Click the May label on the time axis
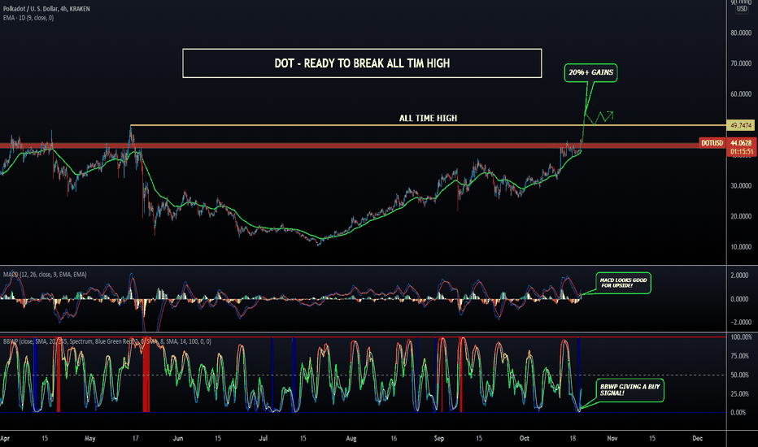This screenshot has height=447, width=758. [90, 439]
